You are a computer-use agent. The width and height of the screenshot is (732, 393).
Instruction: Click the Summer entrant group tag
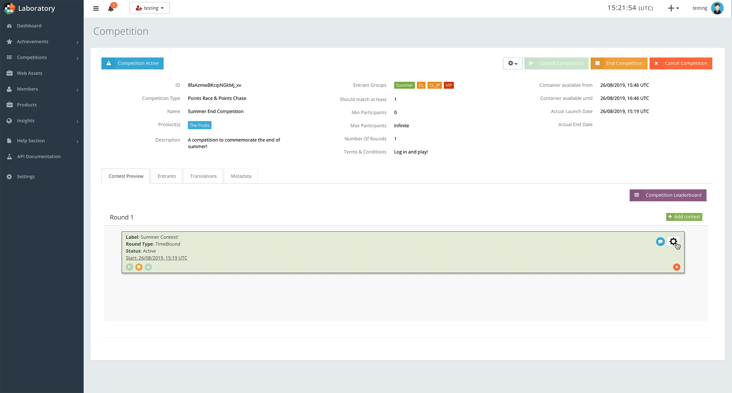click(404, 85)
